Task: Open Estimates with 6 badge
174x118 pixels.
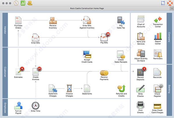Action: 18,72
